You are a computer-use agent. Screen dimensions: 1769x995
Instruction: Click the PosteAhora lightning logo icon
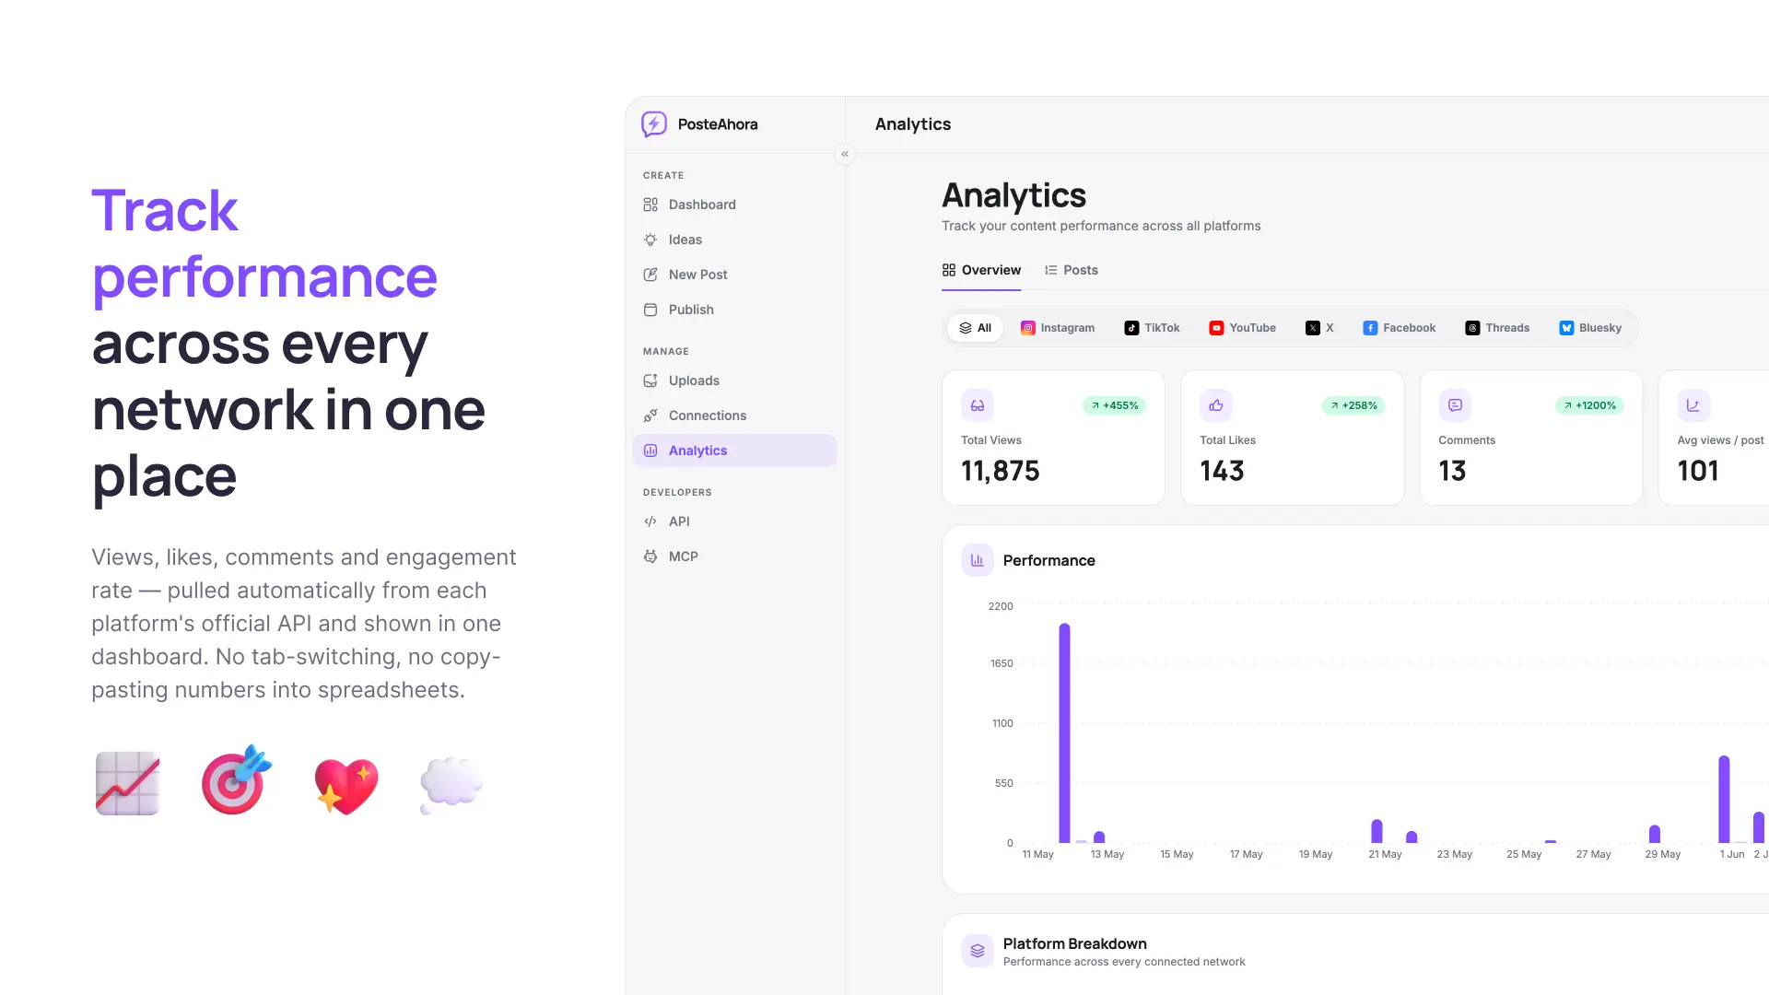[x=654, y=123]
